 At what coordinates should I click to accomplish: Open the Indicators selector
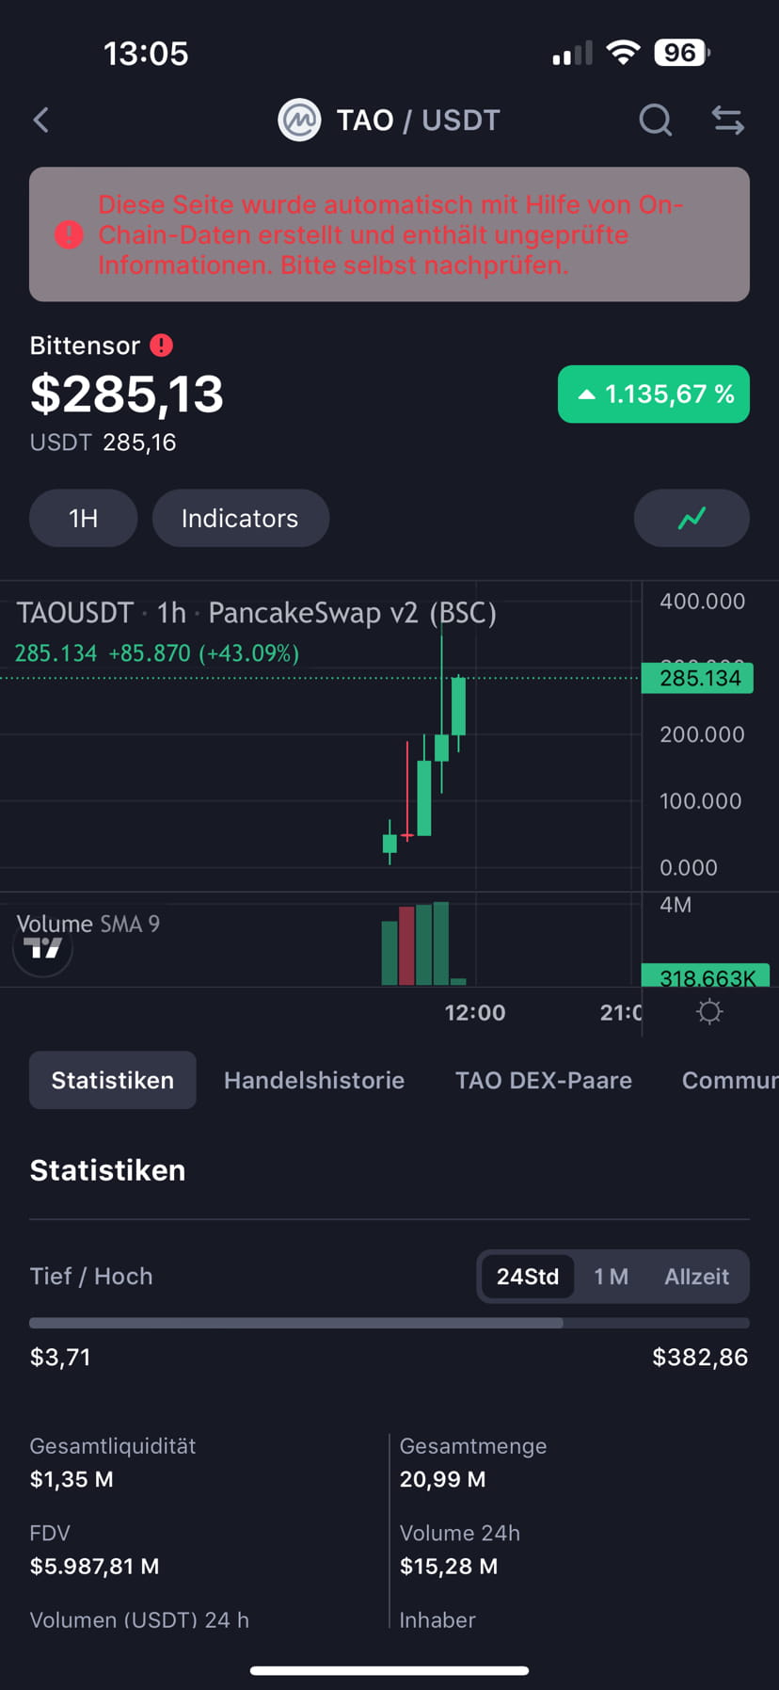[x=240, y=518]
